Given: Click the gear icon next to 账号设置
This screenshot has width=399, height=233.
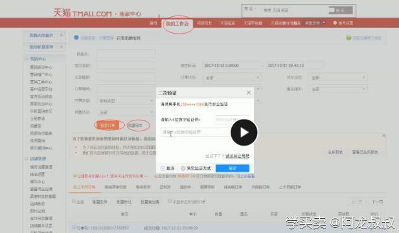Looking at the screenshot, I should 335,23.
